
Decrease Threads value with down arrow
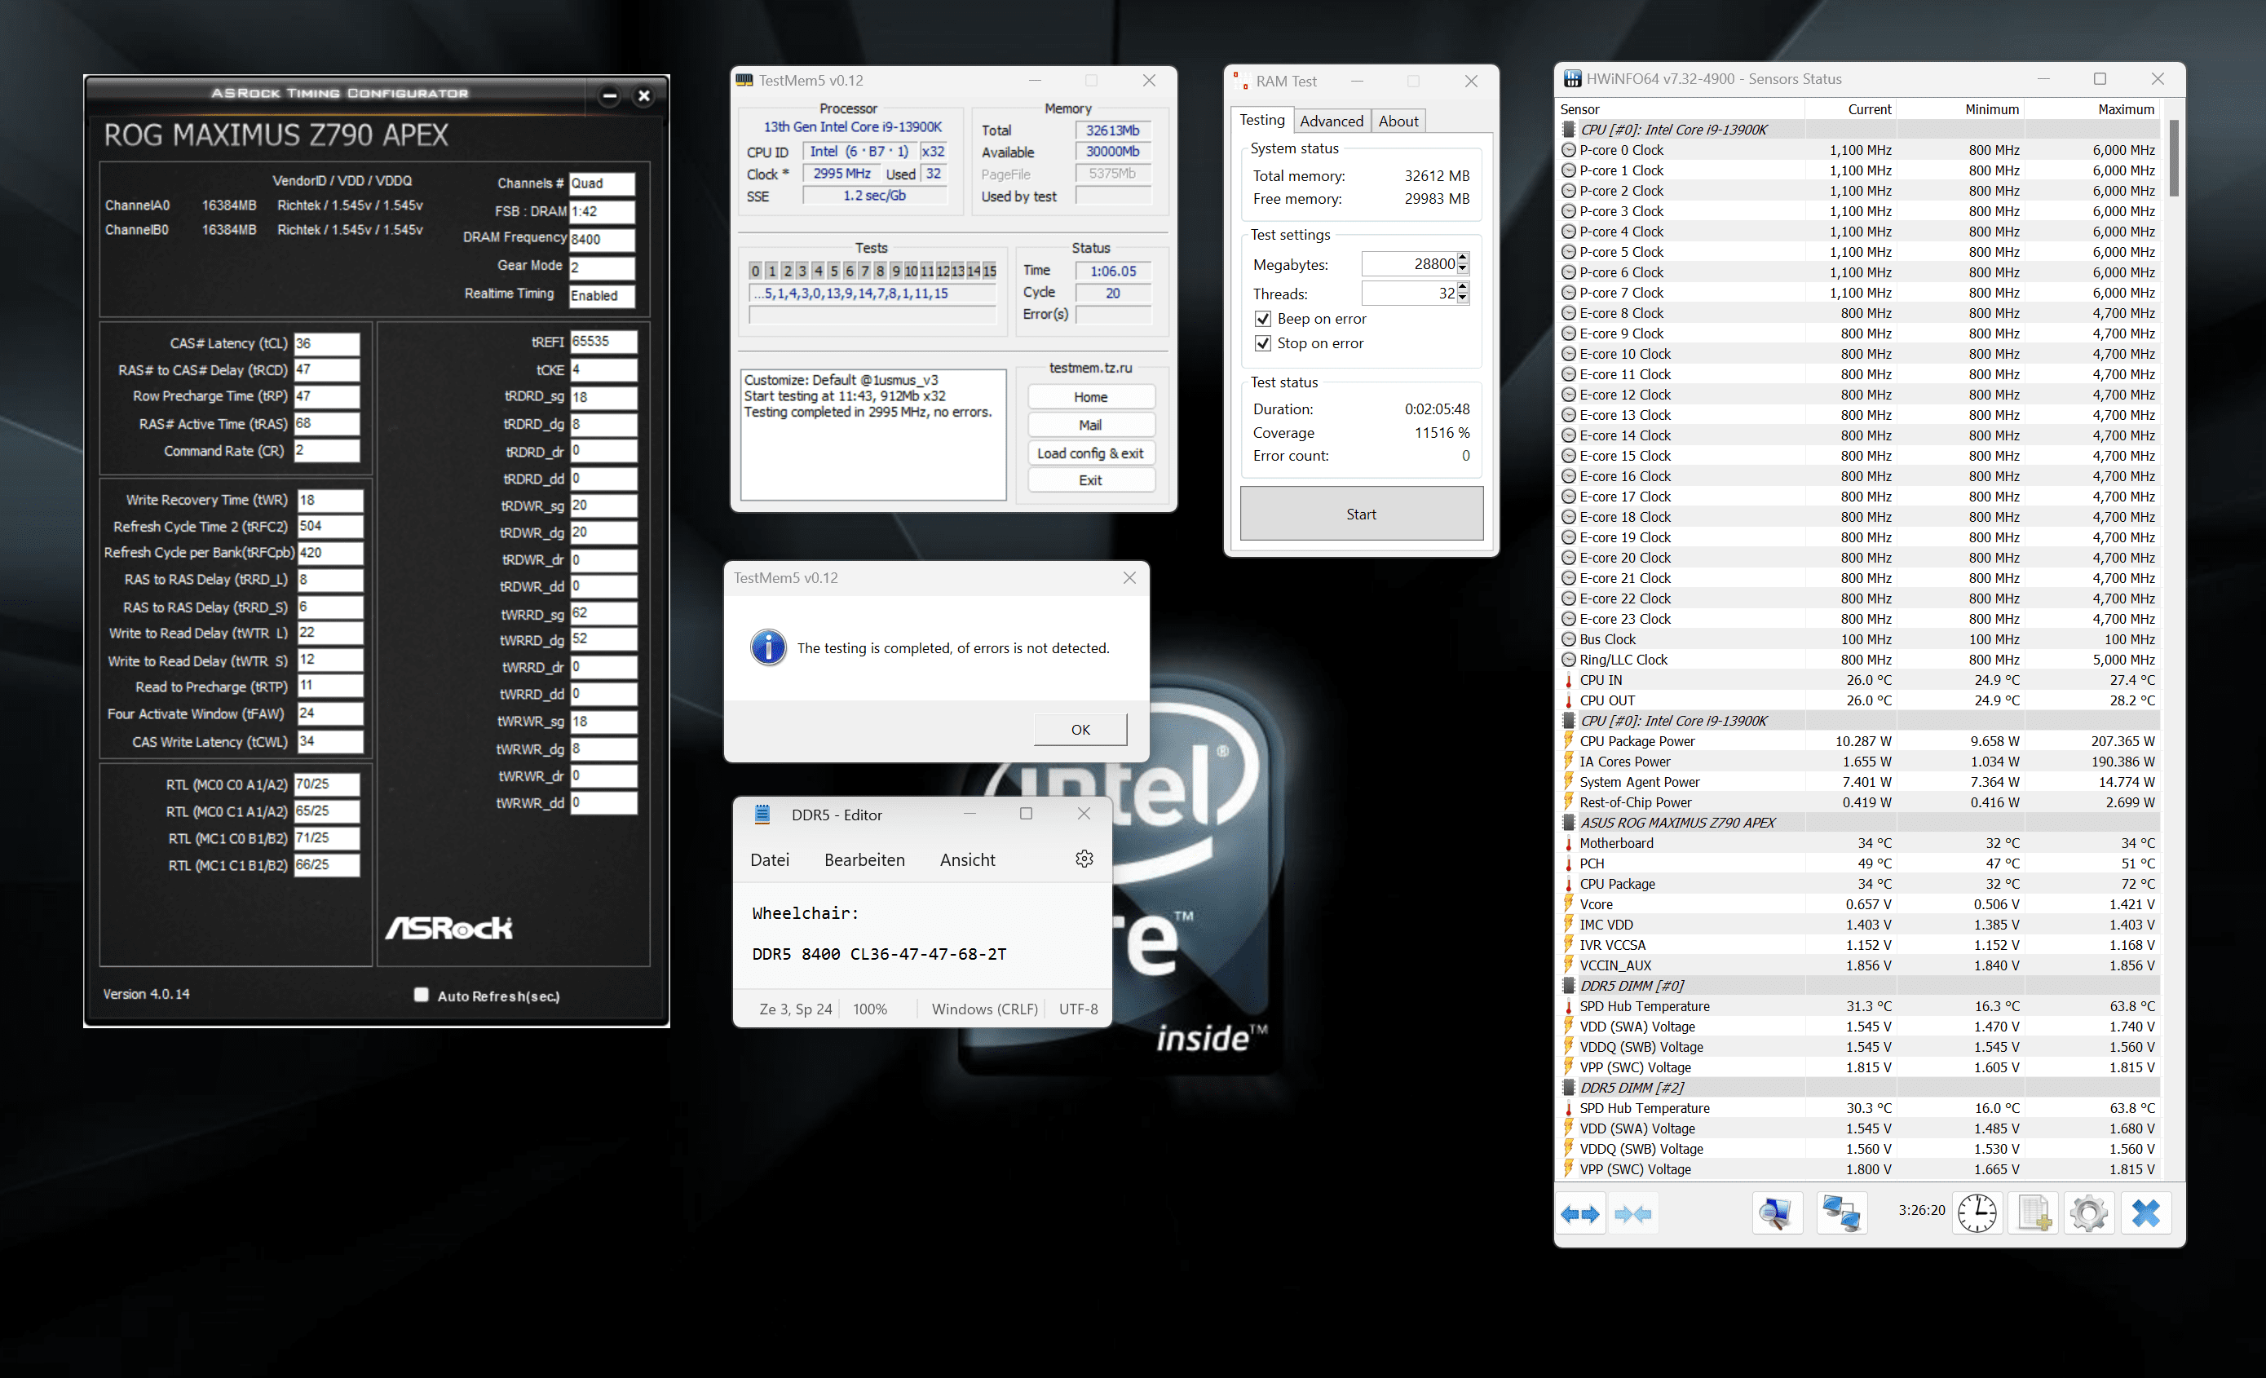point(1463,299)
